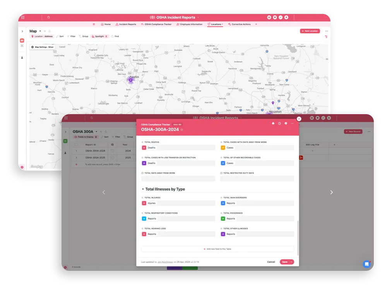Click Total Restricted Duty Days field
Viewport: 387px width, 301px height.
(x=257, y=179)
